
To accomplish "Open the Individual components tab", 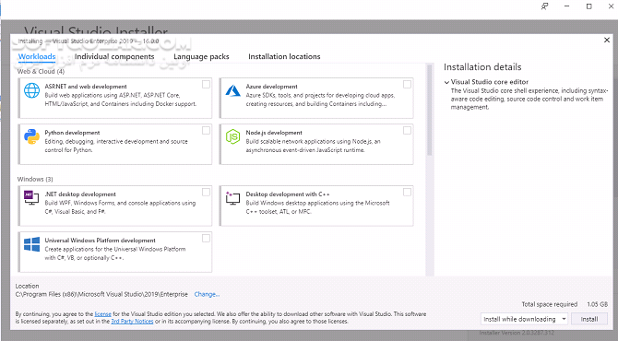I will pos(114,57).
